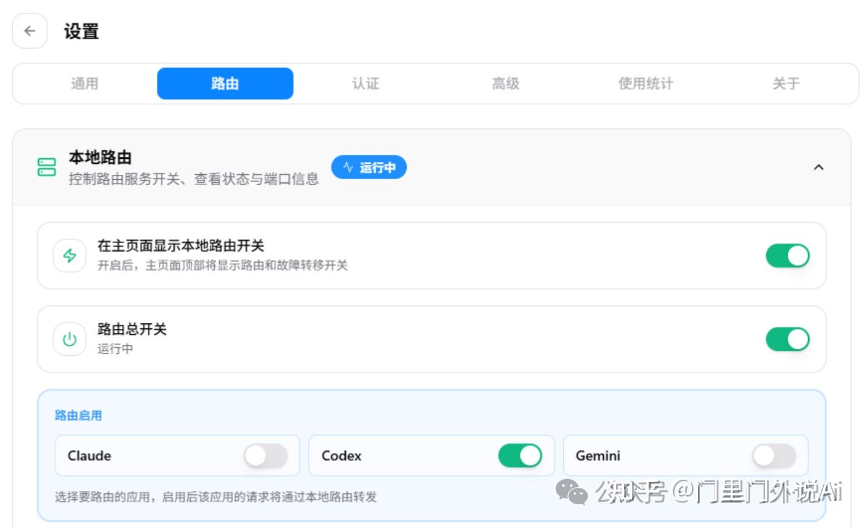Click the 本地路由 heading text

[100, 157]
